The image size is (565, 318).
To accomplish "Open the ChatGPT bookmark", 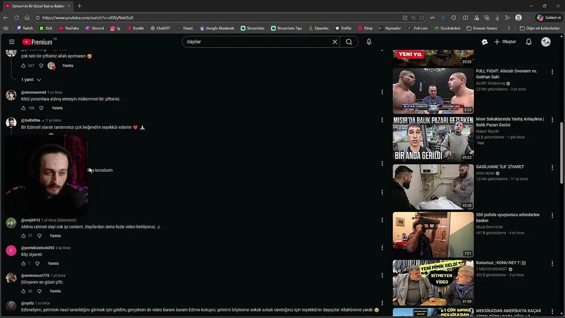I will [x=160, y=28].
